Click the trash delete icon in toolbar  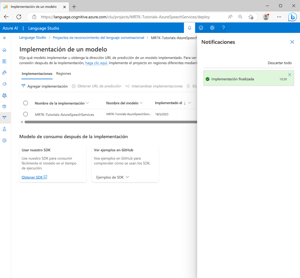coord(189,86)
